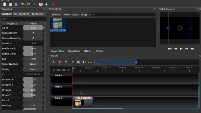Click the red Export Video button
The width and height of the screenshot is (201, 113).
point(53,4)
